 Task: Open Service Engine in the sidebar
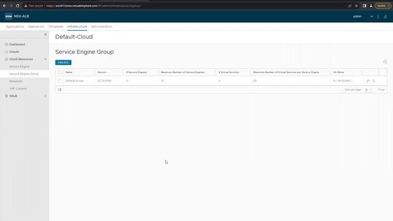pyautogui.click(x=19, y=66)
